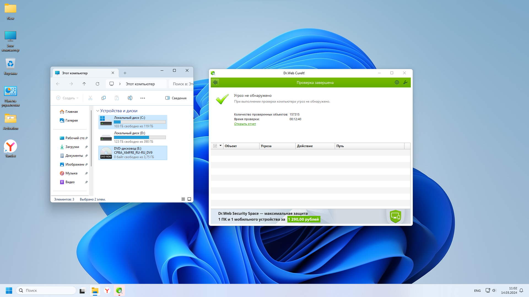The height and width of the screenshot is (297, 529).
Task: Toggle the select-all checkbox in the threats table
Action: pos(215,146)
